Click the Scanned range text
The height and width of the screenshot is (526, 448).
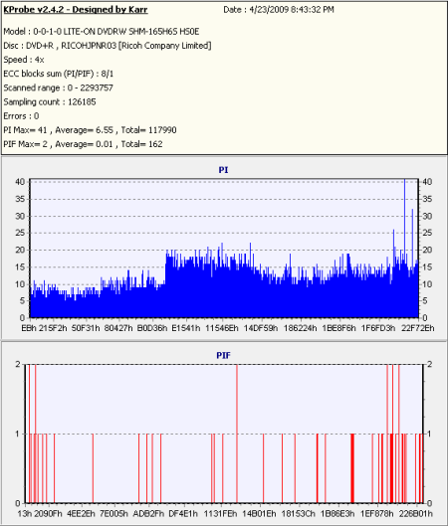58,88
